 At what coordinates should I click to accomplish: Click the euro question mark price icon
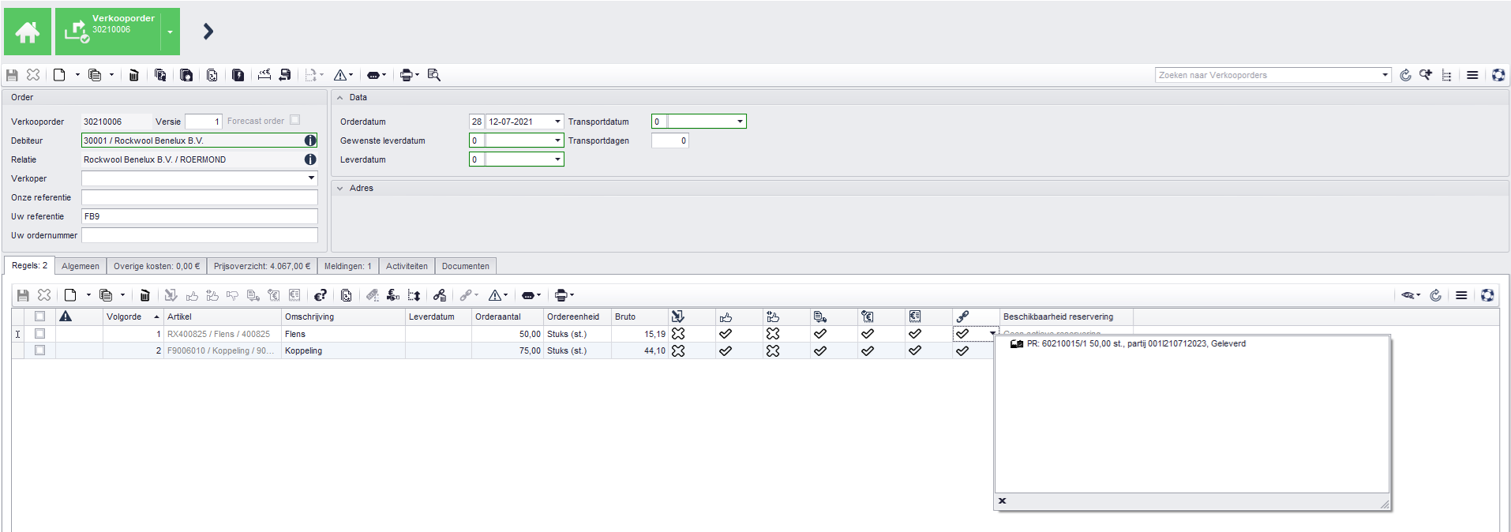pos(320,295)
